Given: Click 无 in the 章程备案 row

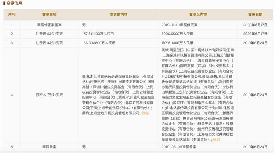Looking at the screenshot, I should (84, 147).
